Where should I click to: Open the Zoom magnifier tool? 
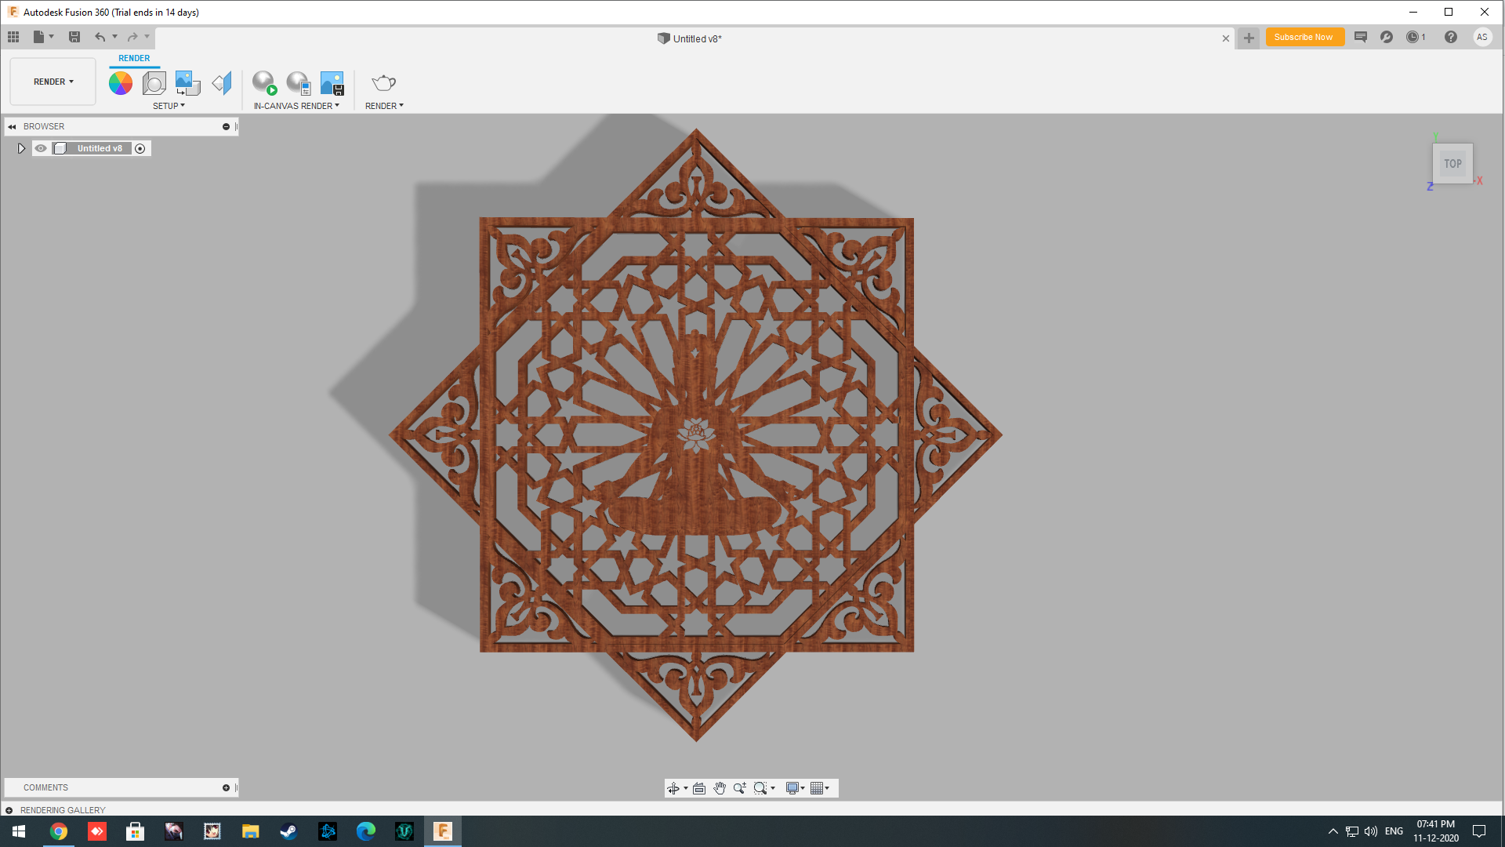click(740, 788)
